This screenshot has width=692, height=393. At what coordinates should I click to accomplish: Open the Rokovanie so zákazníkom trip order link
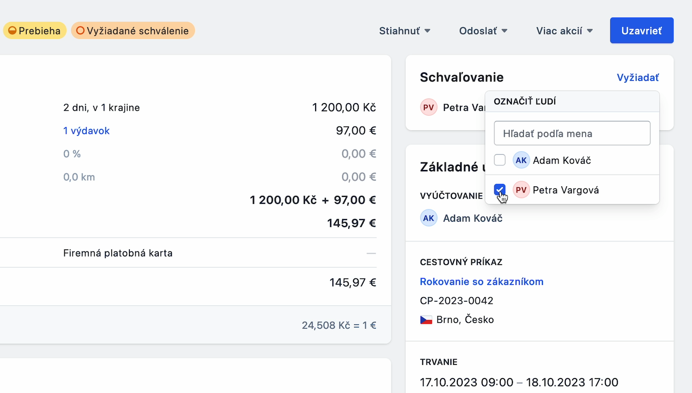481,281
